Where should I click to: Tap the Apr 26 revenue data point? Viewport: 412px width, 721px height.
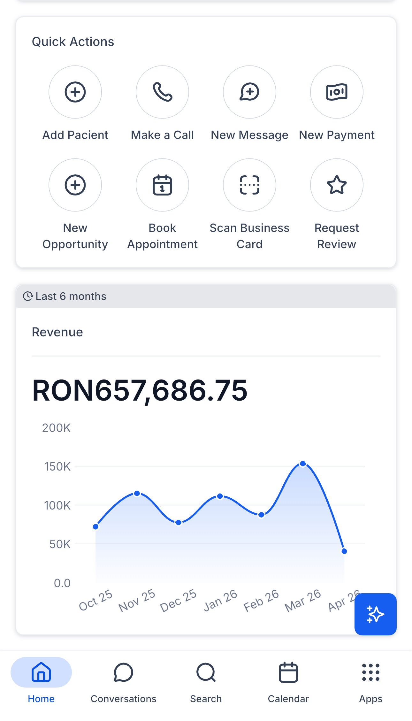344,551
